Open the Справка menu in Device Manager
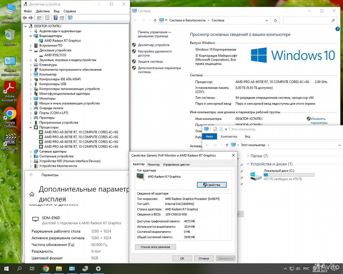This screenshot has width=343, height=274. tap(70, 11)
